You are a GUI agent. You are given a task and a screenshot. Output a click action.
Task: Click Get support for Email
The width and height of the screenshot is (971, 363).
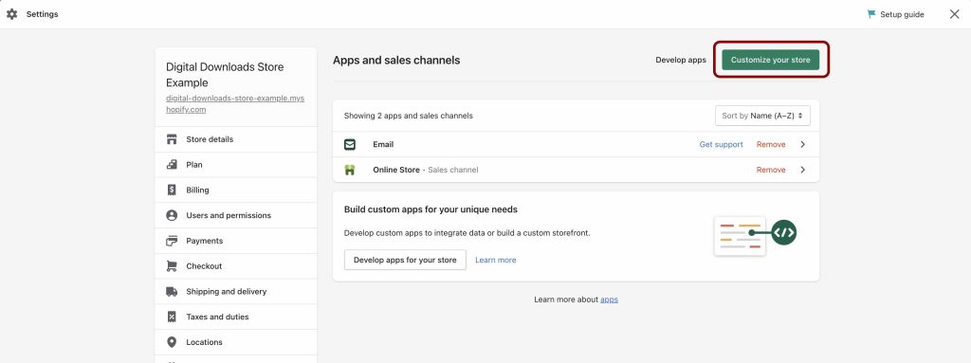[x=721, y=144]
